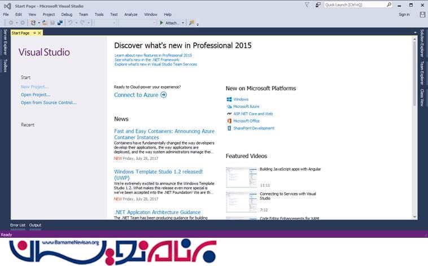The width and height of the screenshot is (428, 266).
Task: Open the Redo history dropdown arrow
Action: click(89, 23)
